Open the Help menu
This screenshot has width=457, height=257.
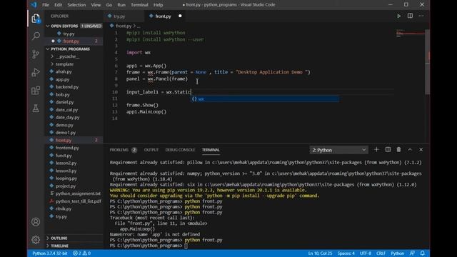[159, 5]
